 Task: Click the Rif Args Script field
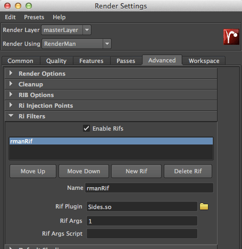(142, 234)
